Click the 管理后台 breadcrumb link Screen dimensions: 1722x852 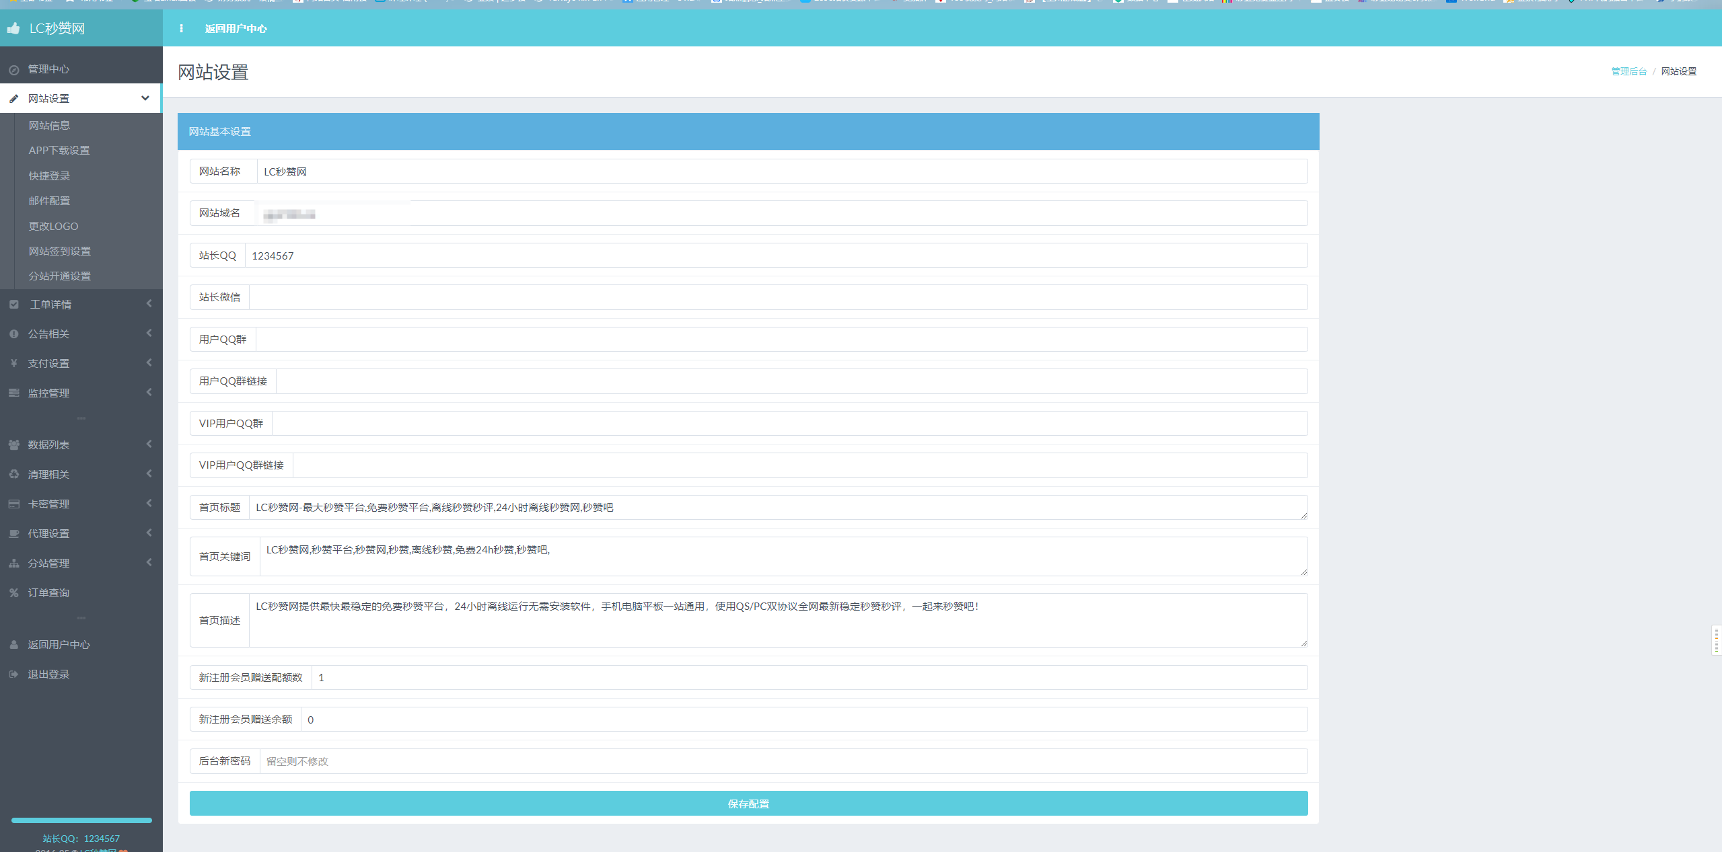tap(1628, 71)
